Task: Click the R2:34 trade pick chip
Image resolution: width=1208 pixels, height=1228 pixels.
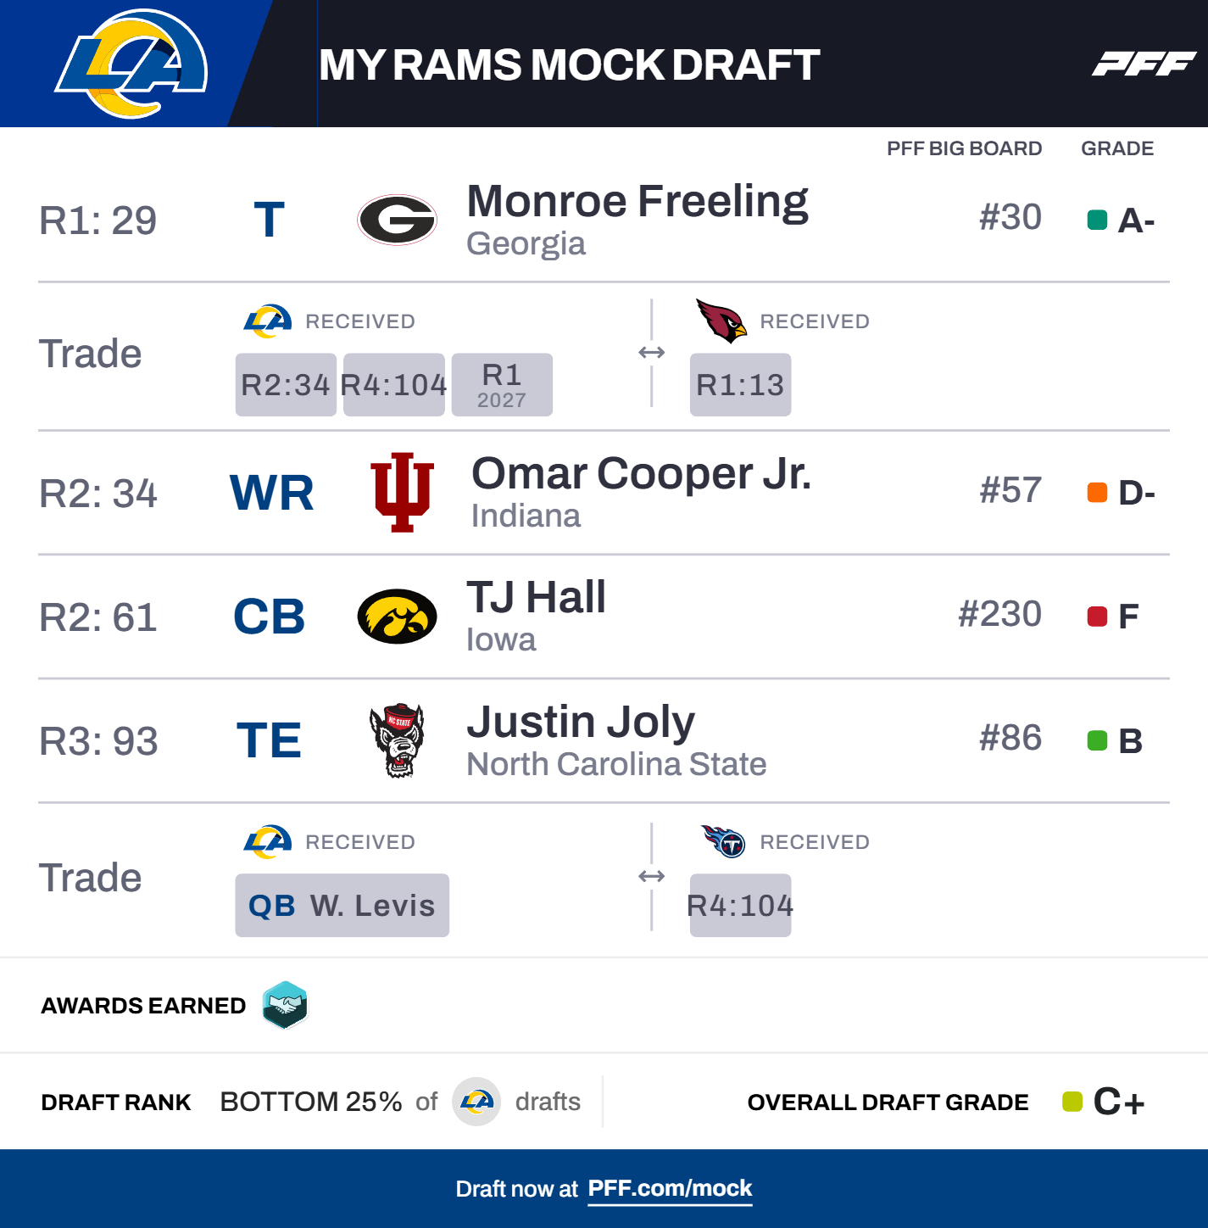Action: tap(286, 385)
